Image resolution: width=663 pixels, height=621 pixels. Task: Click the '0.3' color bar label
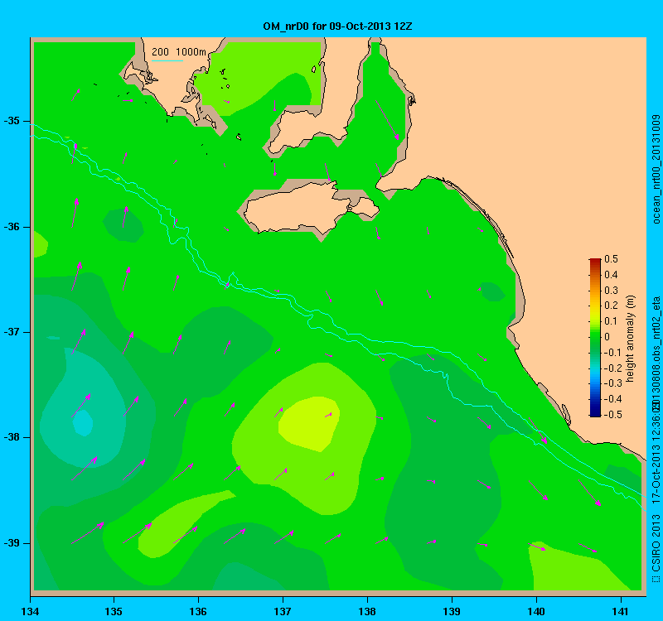tap(611, 291)
